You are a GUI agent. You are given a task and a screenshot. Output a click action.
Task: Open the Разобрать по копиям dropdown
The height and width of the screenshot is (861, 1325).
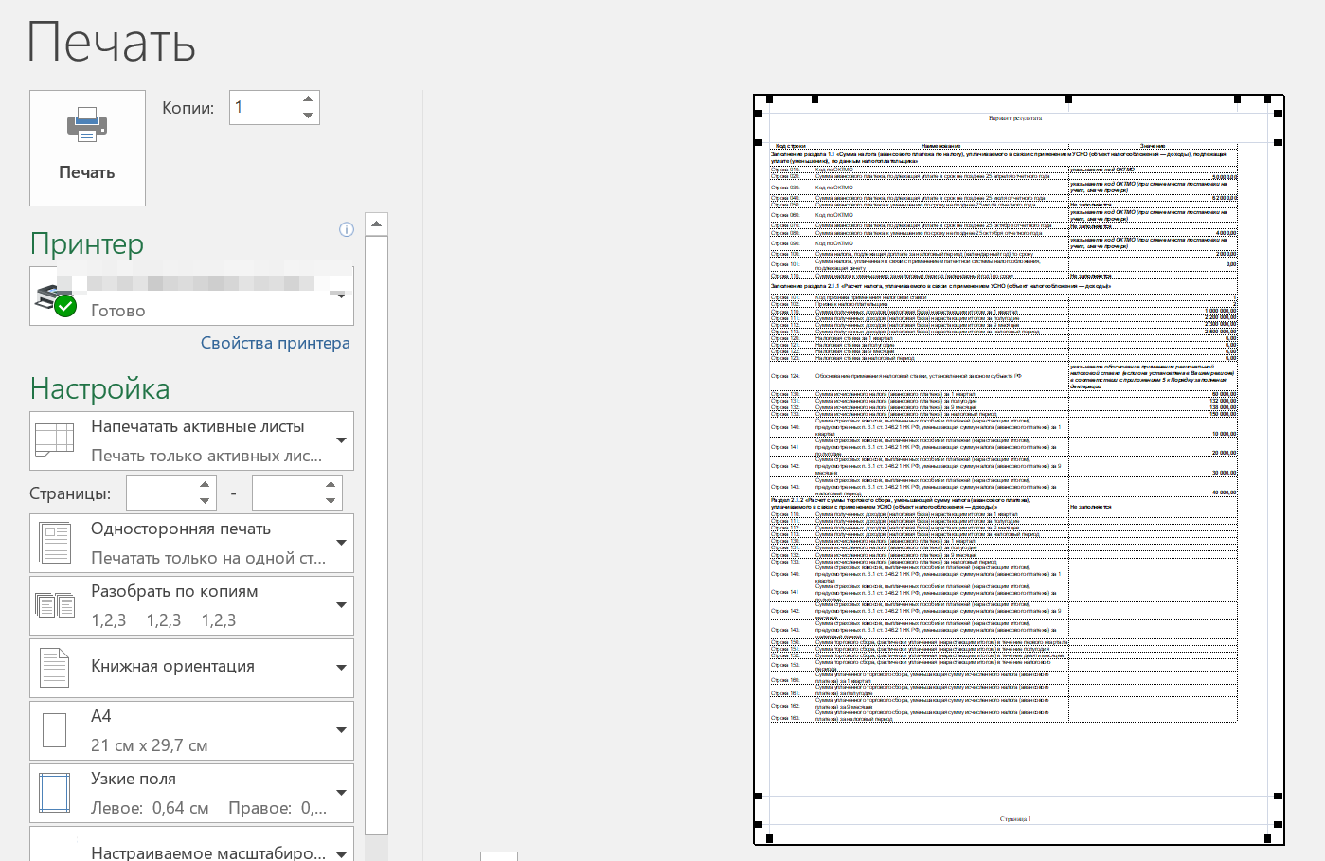pyautogui.click(x=191, y=605)
